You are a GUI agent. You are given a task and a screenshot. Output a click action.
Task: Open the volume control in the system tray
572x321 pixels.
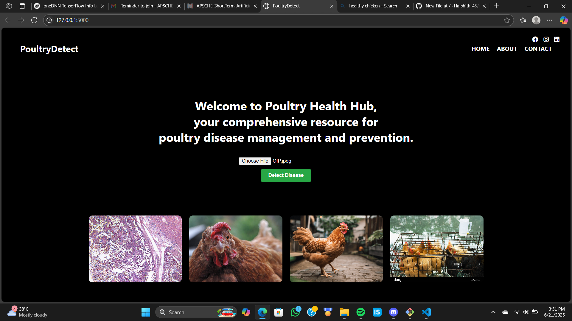click(526, 312)
